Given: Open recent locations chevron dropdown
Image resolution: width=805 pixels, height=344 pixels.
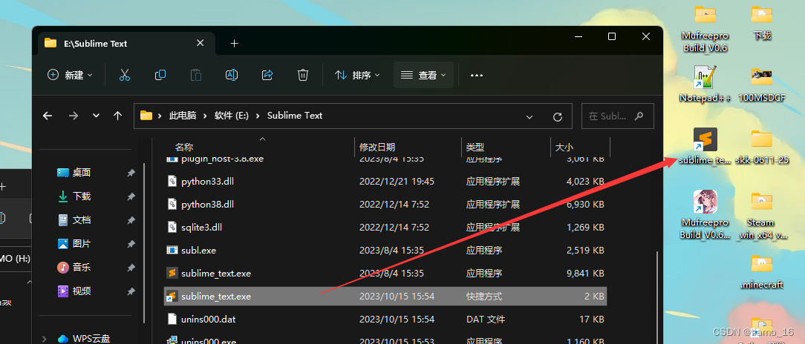Looking at the screenshot, I should [x=96, y=116].
